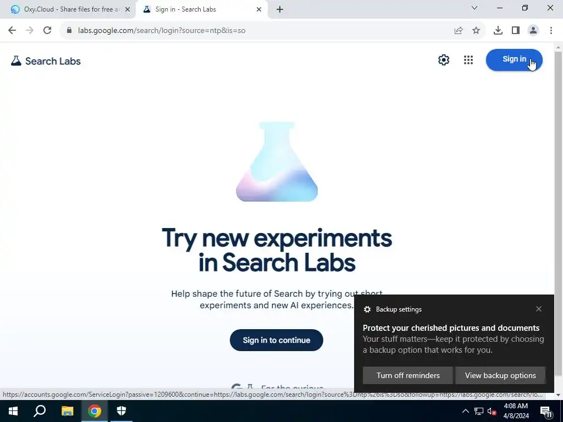
Task: Click the scrollbar down arrow
Action: [x=558, y=395]
